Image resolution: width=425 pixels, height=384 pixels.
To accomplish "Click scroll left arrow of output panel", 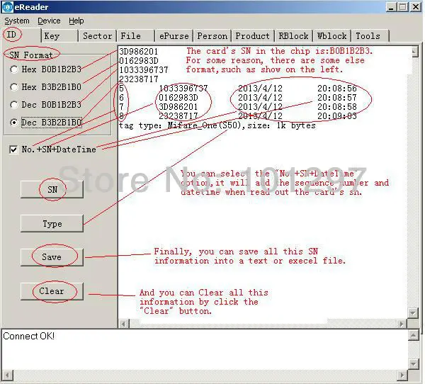I will (x=124, y=324).
